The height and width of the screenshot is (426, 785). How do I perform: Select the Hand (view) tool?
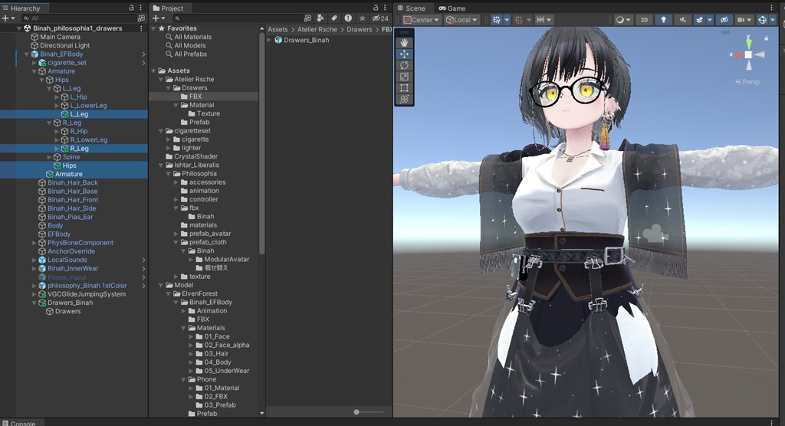coord(404,43)
